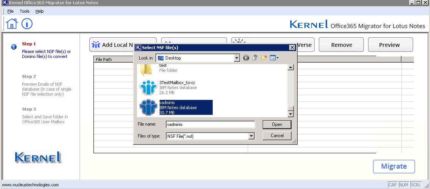Viewport: 430px width, 189px height.
Task: Create a new folder in the dialog
Action: click(x=264, y=58)
